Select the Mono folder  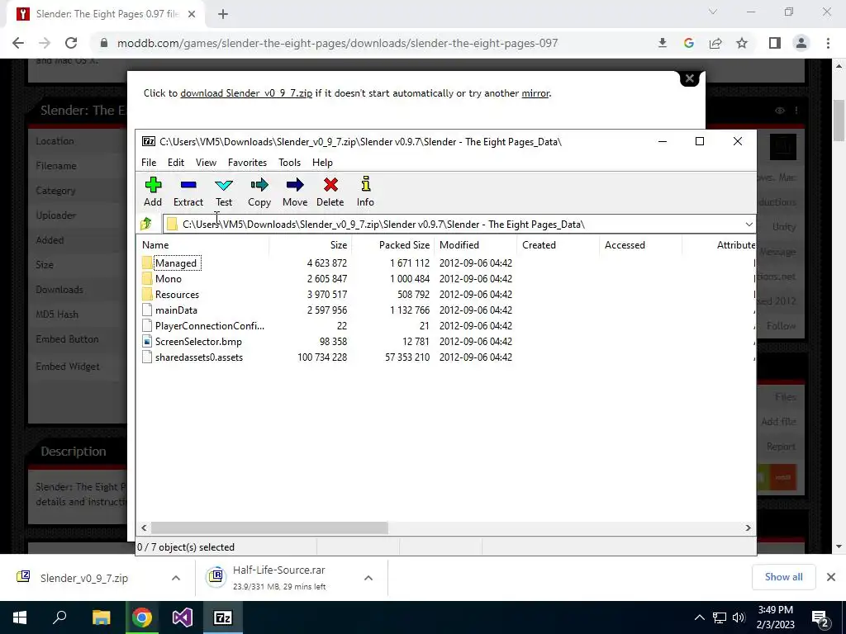click(168, 279)
